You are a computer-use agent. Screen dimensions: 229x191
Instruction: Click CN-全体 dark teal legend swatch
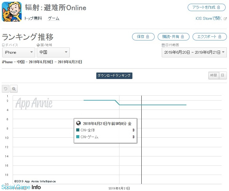tap(78, 130)
